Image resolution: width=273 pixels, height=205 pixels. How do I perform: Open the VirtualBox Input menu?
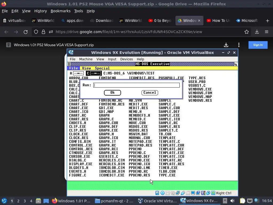point(112,59)
